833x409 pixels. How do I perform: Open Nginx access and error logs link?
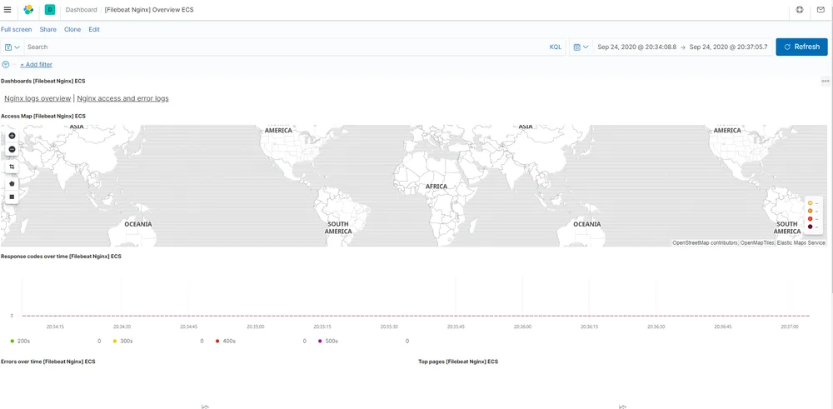coord(122,98)
